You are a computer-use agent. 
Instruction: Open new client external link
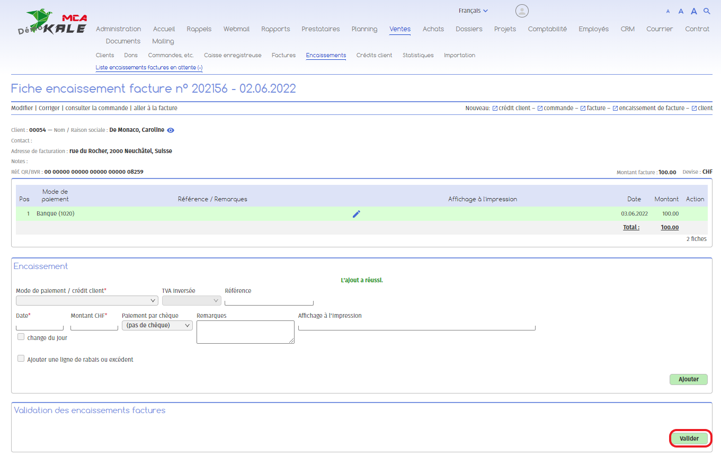point(702,108)
